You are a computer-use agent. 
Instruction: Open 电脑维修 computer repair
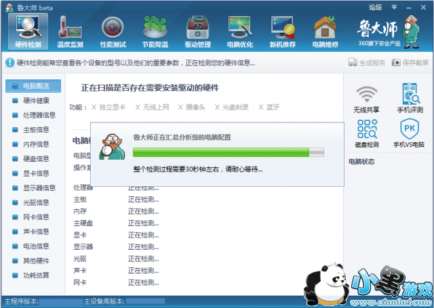[325, 31]
